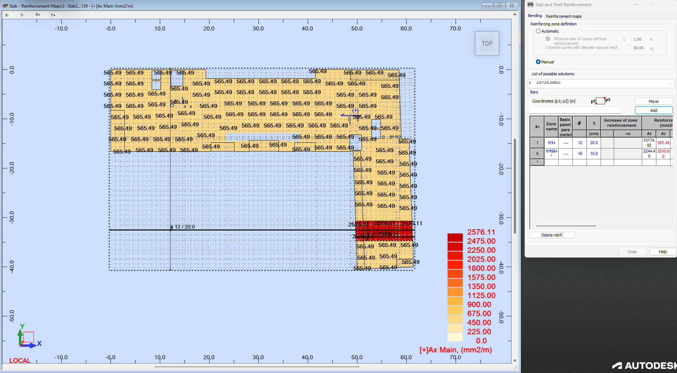Toggle minimum size of zones without reinforcement checkbox
Viewport: 677px width, 373px height.
coord(548,39)
